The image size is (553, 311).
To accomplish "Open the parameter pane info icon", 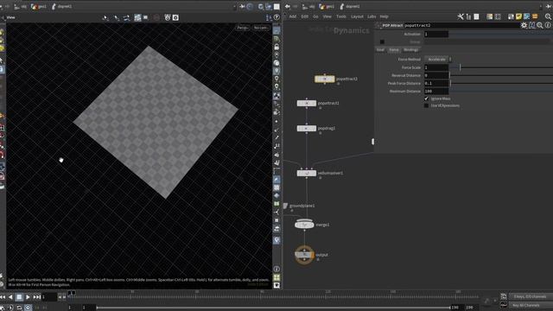I will [x=548, y=25].
